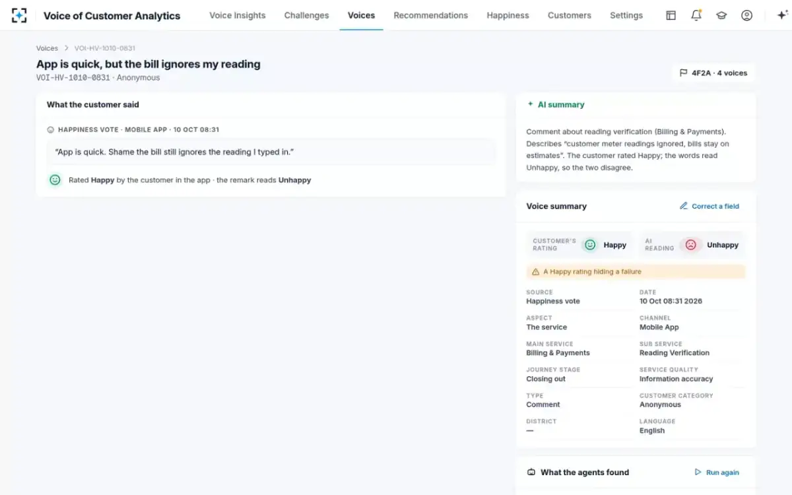Open the user profile icon
The image size is (792, 495).
click(x=746, y=15)
